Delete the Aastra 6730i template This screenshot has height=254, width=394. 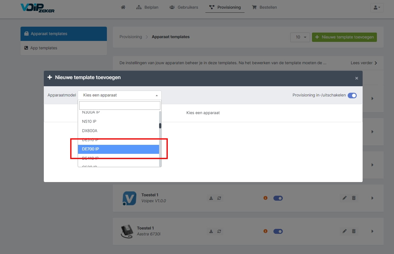click(354, 231)
